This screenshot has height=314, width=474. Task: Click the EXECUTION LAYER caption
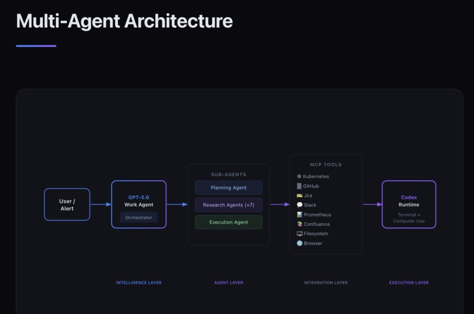click(409, 283)
